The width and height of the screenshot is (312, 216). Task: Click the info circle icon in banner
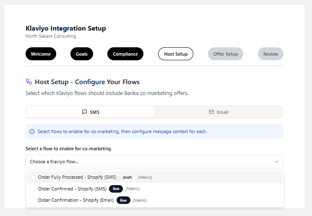pos(32,131)
